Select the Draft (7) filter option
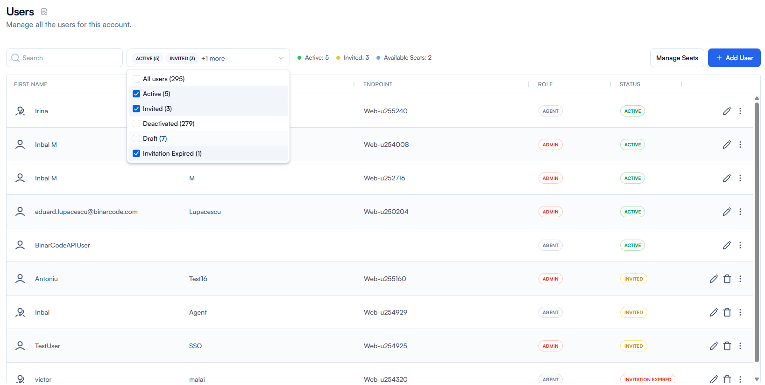This screenshot has width=765, height=385. [136, 138]
